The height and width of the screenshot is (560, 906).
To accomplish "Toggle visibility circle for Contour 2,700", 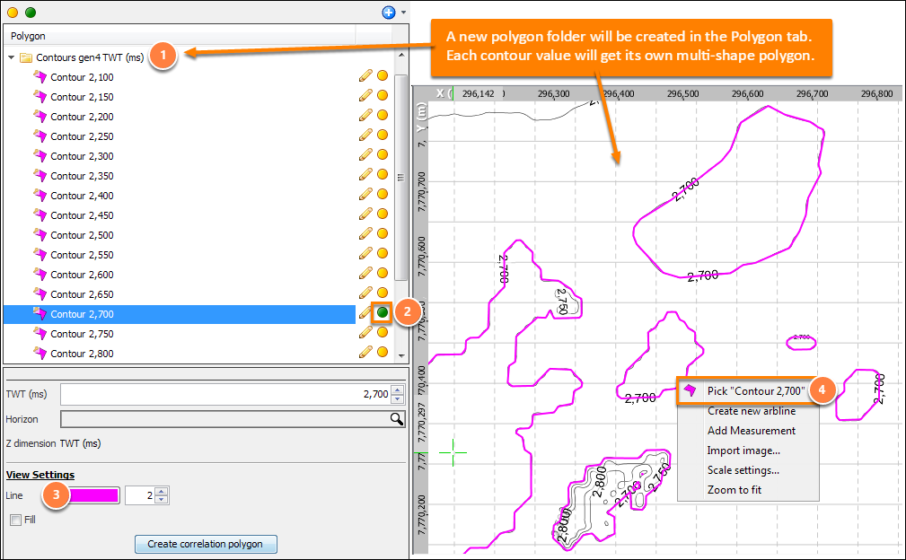I will 383,312.
